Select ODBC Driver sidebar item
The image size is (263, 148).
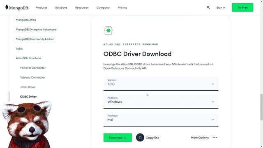[28, 97]
